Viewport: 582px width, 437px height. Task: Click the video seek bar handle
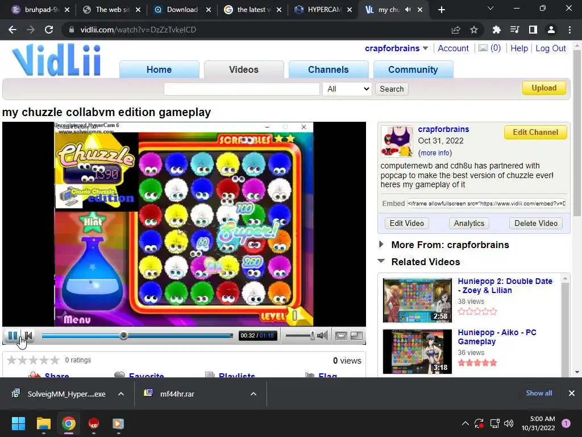coord(123,336)
